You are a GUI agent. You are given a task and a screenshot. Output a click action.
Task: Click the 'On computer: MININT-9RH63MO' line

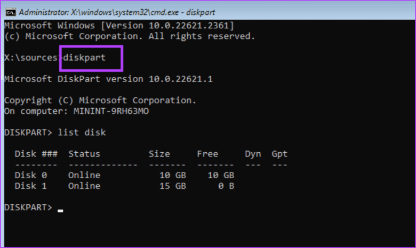(76, 111)
